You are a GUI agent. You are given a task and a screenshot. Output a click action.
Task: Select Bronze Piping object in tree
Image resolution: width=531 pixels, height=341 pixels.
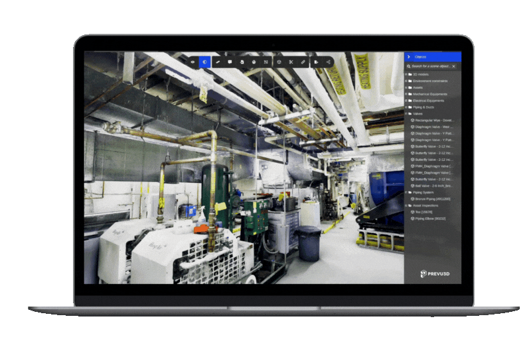coord(432,199)
